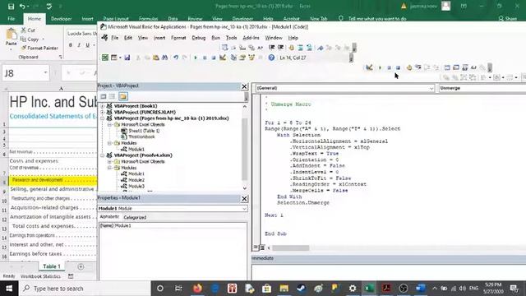Screen dimensions: 526x296
Task: Click Break pause icon on Debug toolbar
Action: pos(389,67)
